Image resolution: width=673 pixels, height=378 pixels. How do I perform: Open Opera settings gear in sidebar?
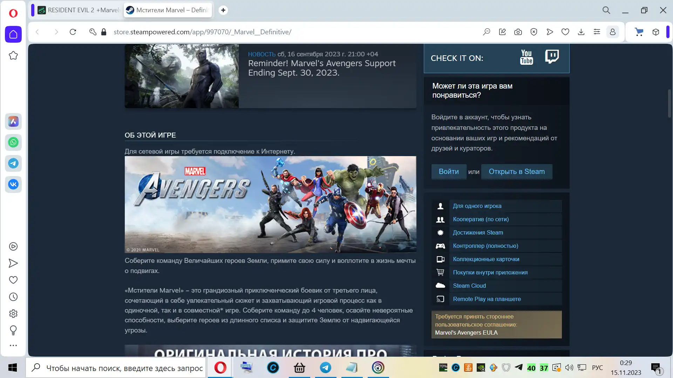13,314
